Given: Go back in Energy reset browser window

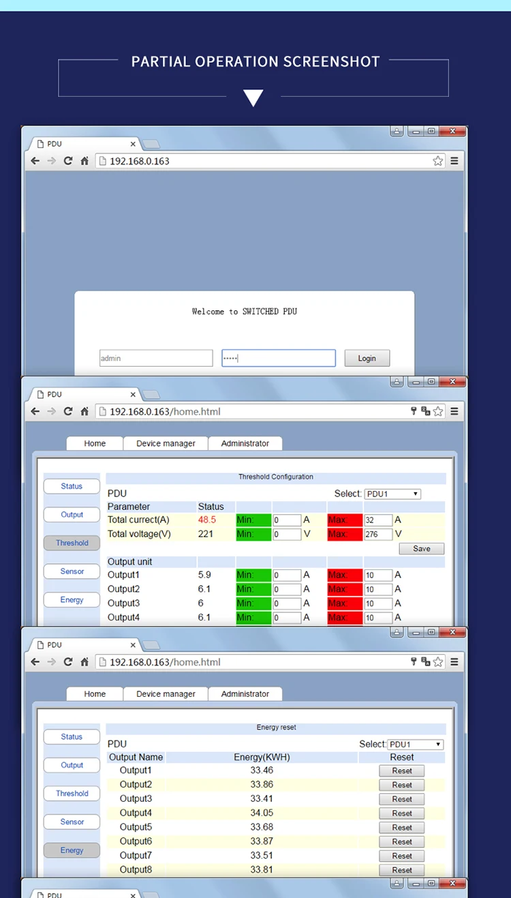Looking at the screenshot, I should [x=35, y=662].
